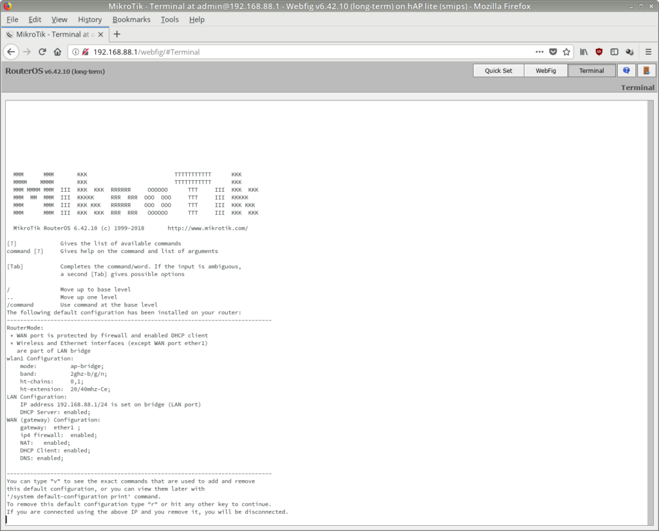Click the insecure connection padlock icon
Screen dimensions: 659x531
point(86,51)
